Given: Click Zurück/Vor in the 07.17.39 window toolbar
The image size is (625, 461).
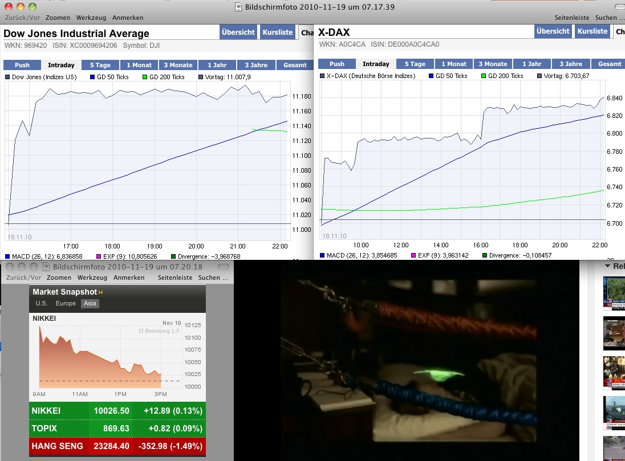Looking at the screenshot, I should [22, 18].
